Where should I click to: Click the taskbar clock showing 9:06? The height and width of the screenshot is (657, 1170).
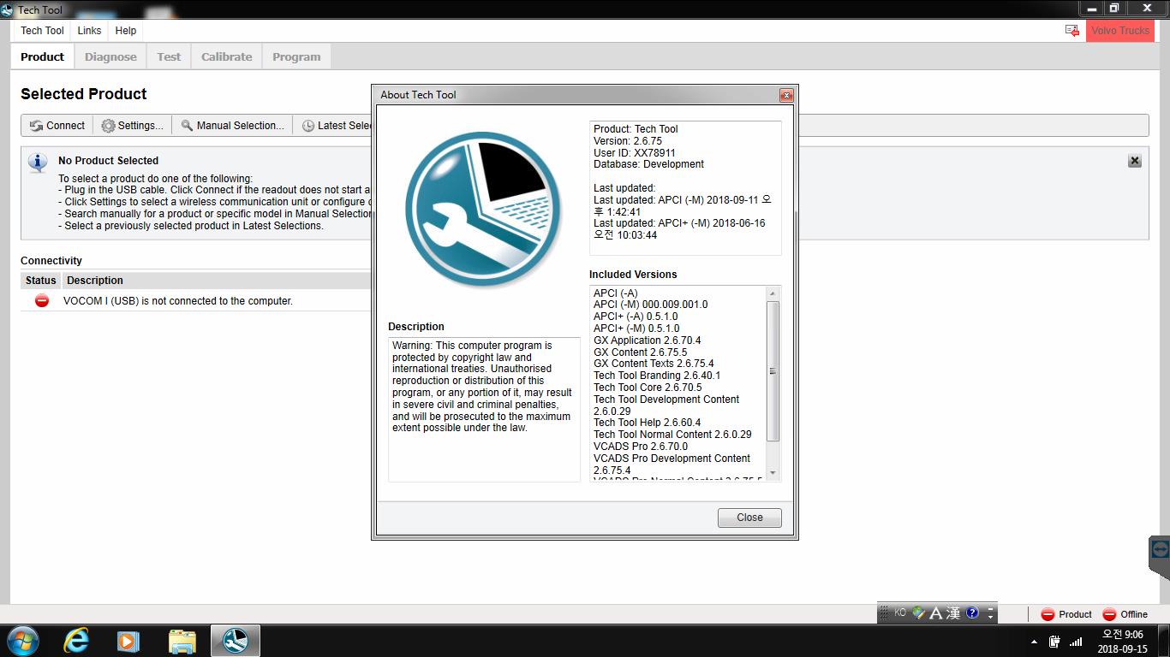click(x=1122, y=641)
